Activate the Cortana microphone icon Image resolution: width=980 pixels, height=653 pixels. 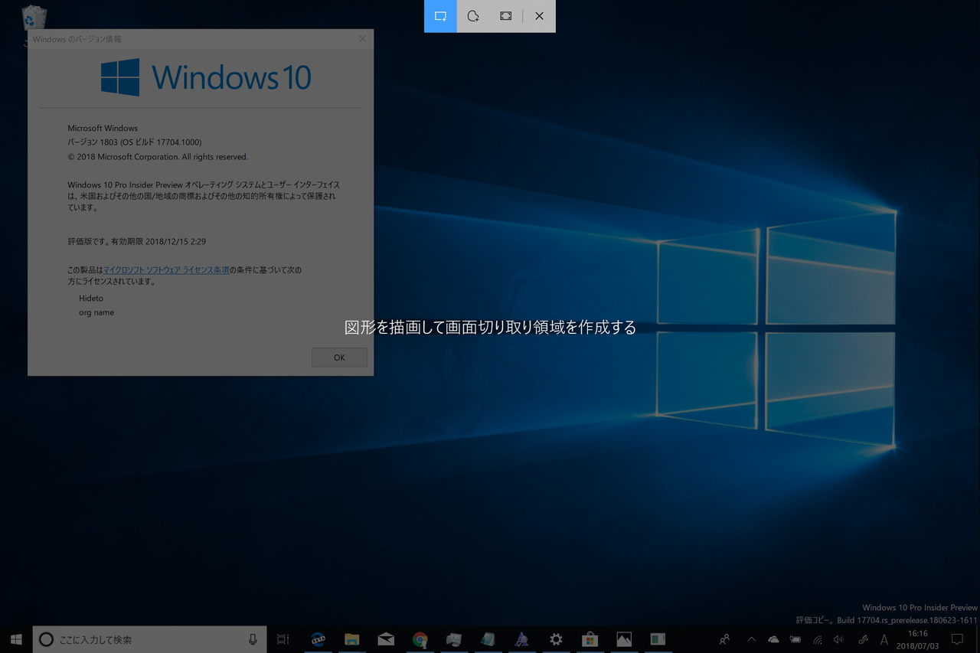coord(253,639)
